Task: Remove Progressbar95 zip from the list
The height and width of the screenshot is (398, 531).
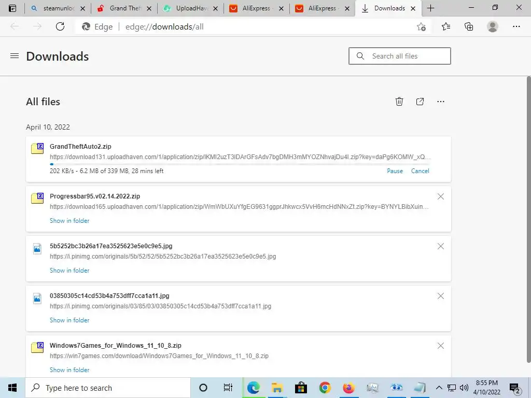Action: click(441, 196)
